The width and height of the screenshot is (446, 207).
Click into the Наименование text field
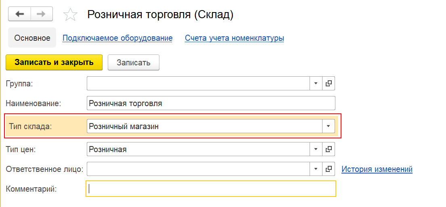point(211,103)
